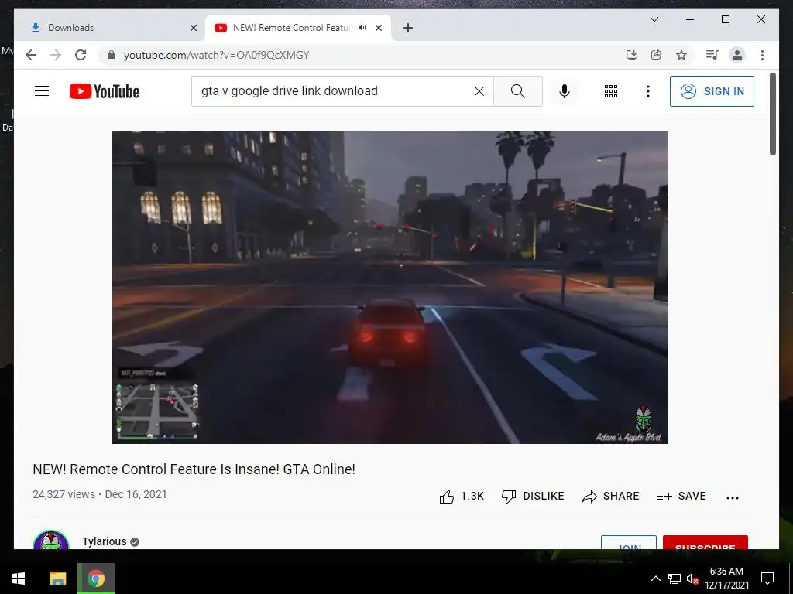793x594 pixels.
Task: Bookmark this page with the star icon
Action: pos(681,55)
